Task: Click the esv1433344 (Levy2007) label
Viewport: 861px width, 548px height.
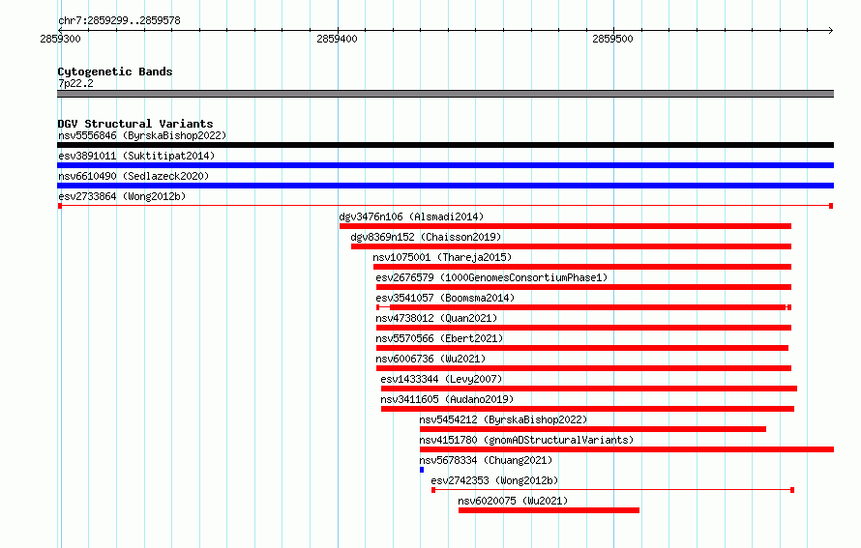Action: click(441, 379)
